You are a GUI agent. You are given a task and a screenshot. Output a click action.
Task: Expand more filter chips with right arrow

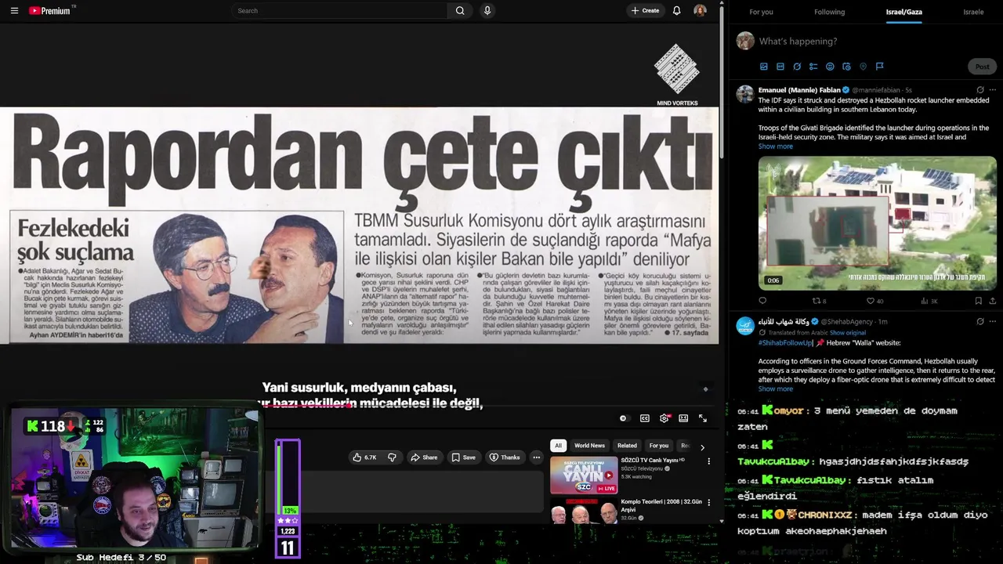click(702, 446)
